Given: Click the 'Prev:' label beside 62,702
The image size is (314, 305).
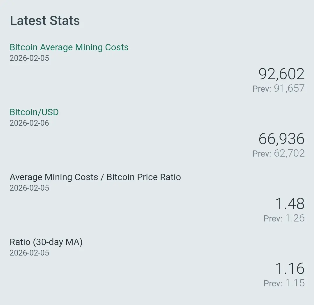Looking at the screenshot, I should [x=262, y=154].
